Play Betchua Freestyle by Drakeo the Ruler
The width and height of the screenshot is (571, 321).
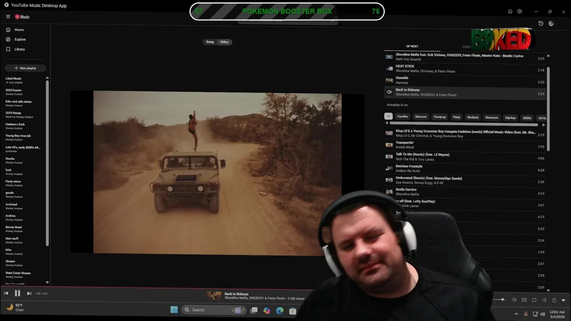[464, 169]
